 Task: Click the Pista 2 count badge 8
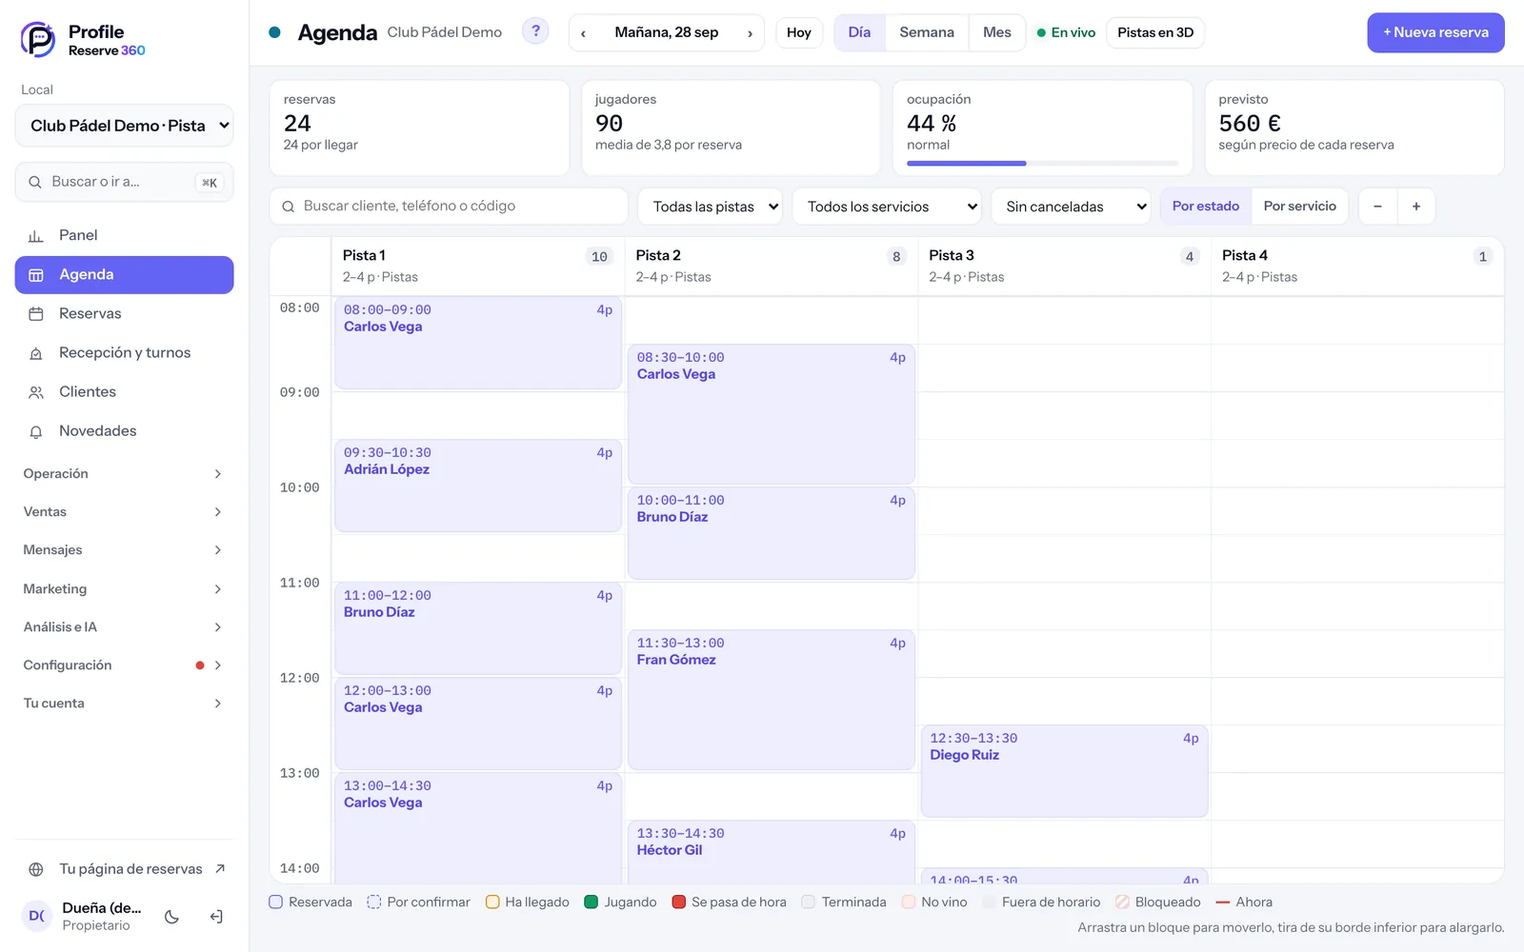click(x=896, y=256)
